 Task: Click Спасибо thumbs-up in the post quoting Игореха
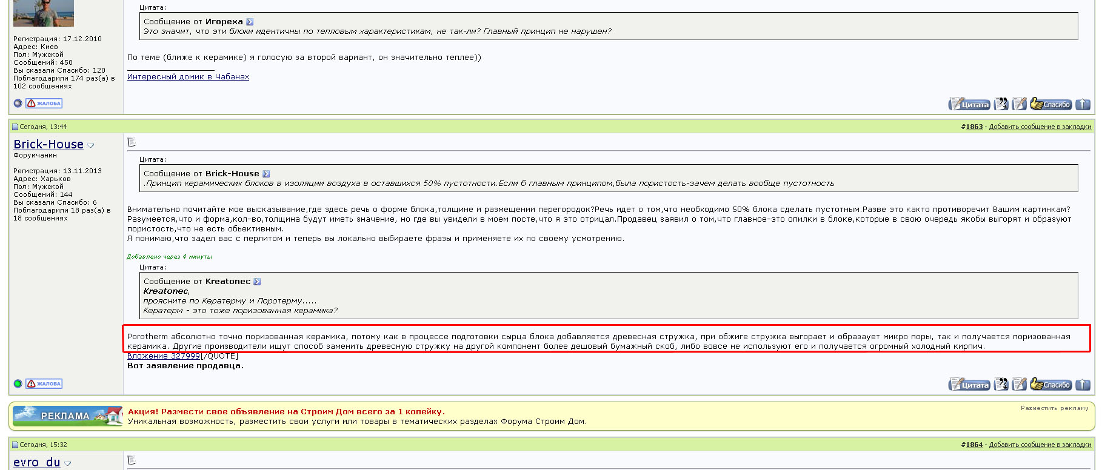pos(1050,104)
